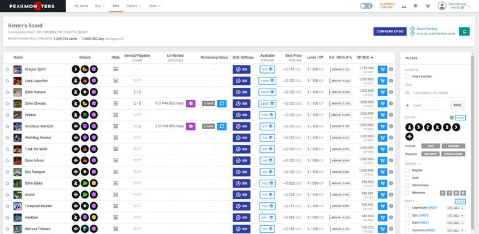Image resolution: width=479 pixels, height=234 pixels.
Task: Click the Temporal Master card thumbnail
Action: [17, 206]
